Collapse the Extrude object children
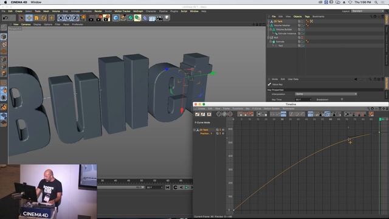The image size is (389, 219). [x=270, y=41]
